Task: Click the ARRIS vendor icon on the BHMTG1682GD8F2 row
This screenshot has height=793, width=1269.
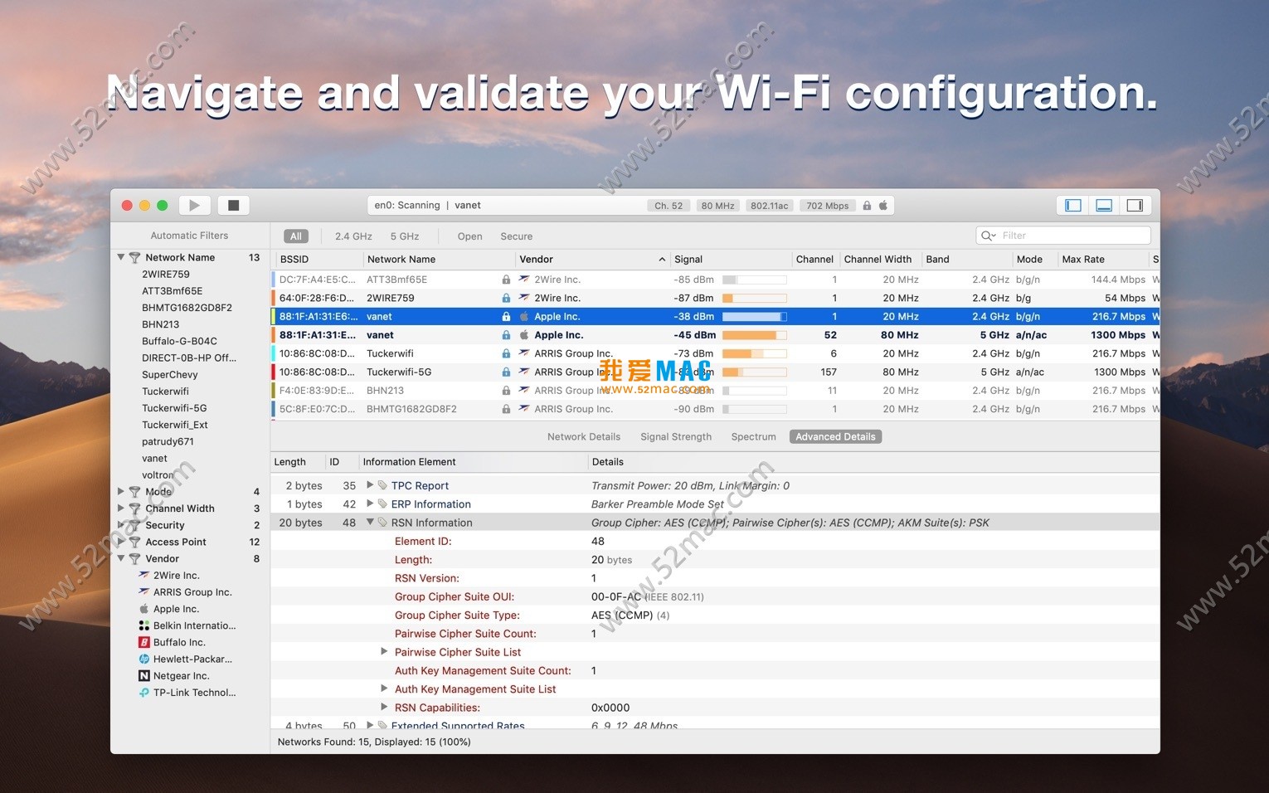Action: pos(524,409)
